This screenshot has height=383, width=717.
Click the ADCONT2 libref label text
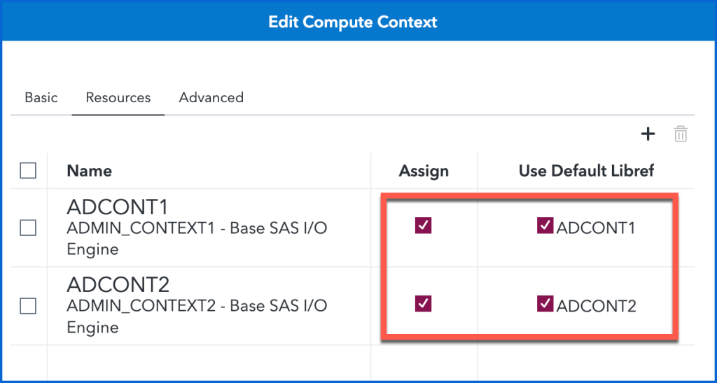tap(596, 305)
